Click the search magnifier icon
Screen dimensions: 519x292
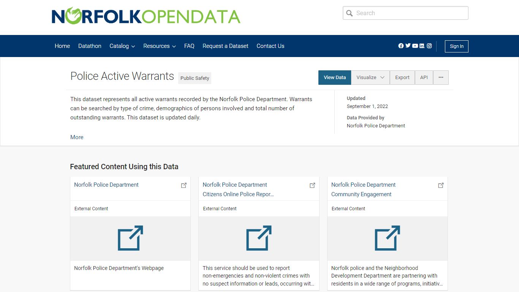coord(350,13)
